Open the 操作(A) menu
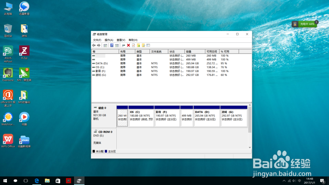 point(109,40)
